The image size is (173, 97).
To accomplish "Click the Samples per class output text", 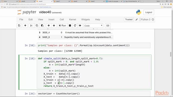I will click(x=60, y=51).
